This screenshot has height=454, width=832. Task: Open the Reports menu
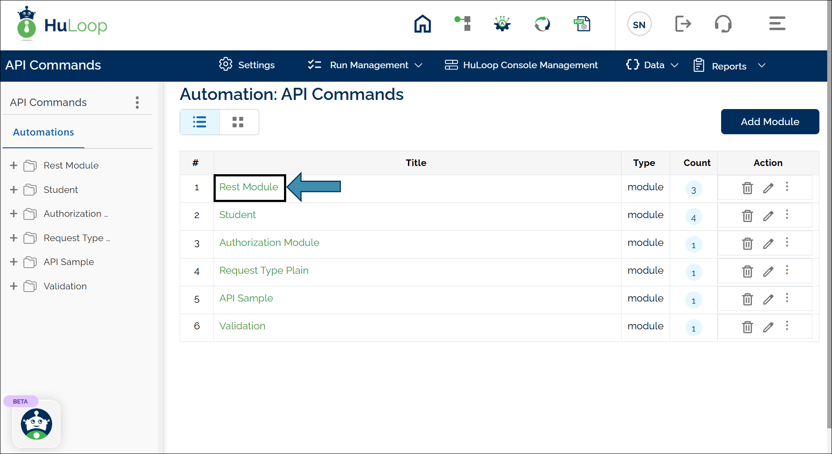(729, 66)
